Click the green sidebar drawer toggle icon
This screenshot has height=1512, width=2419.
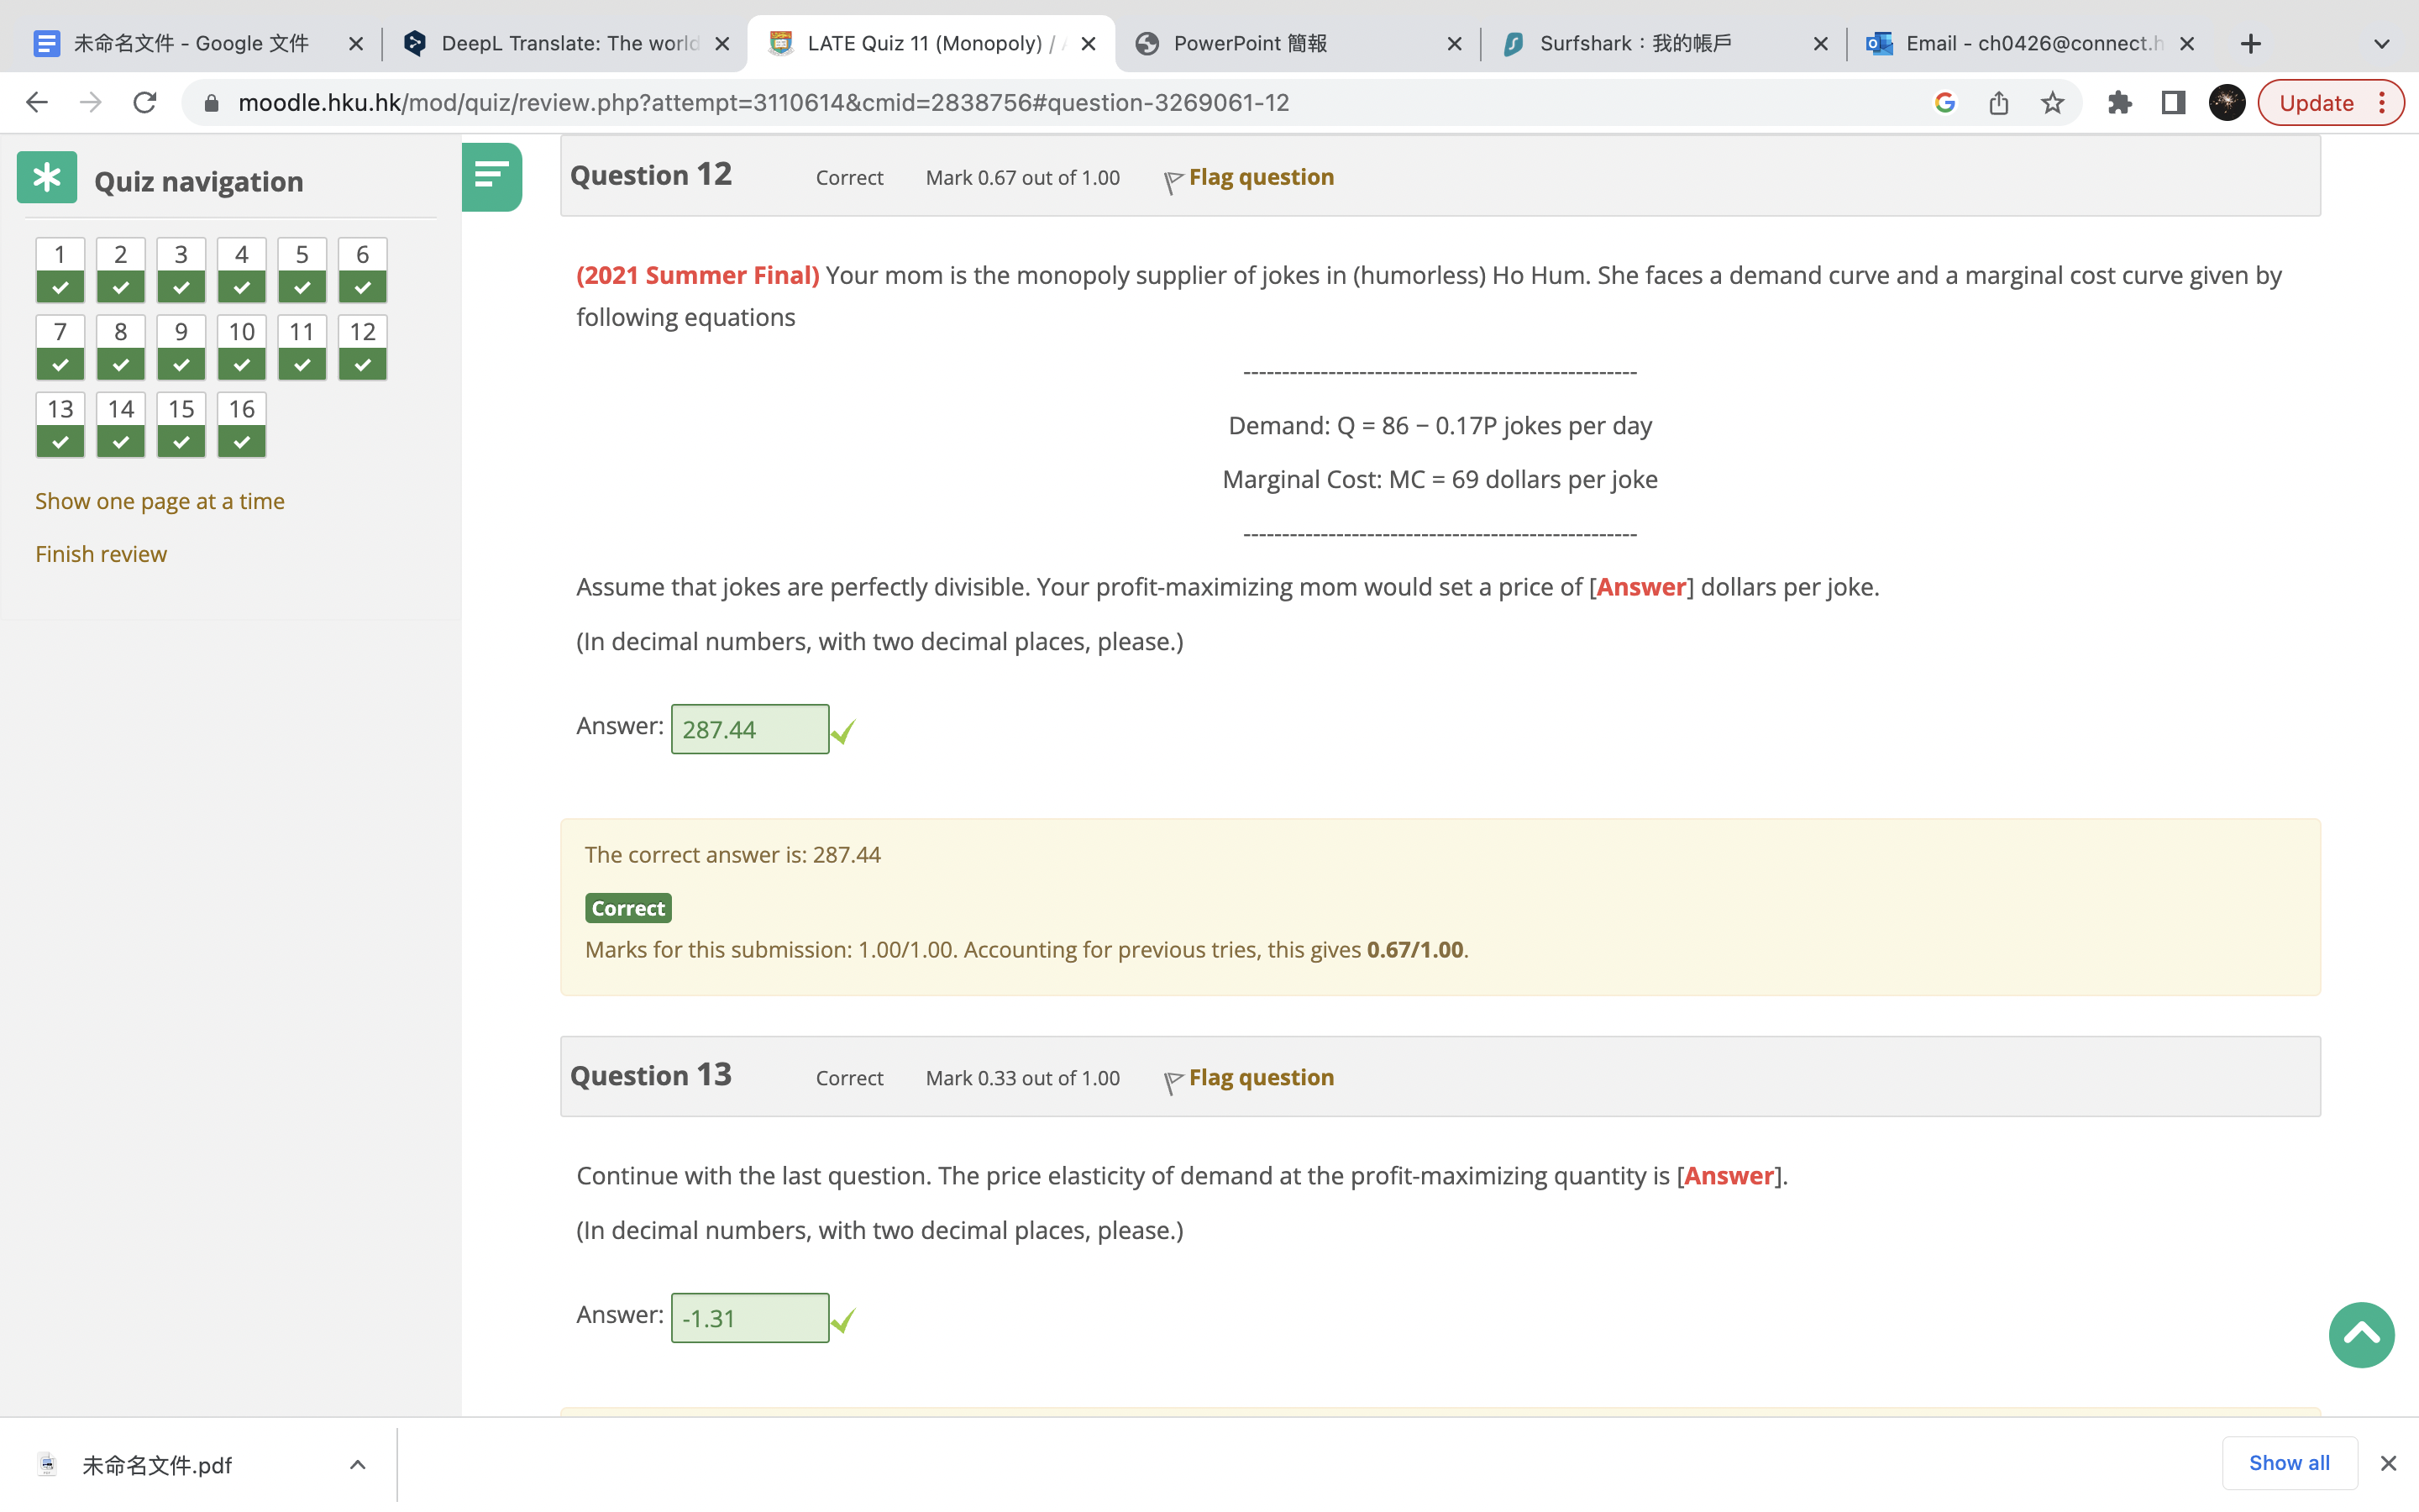coord(491,177)
